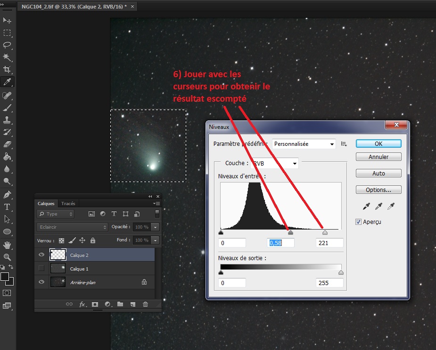Select the Path Selection tool
The width and height of the screenshot is (436, 350).
pyautogui.click(x=7, y=219)
